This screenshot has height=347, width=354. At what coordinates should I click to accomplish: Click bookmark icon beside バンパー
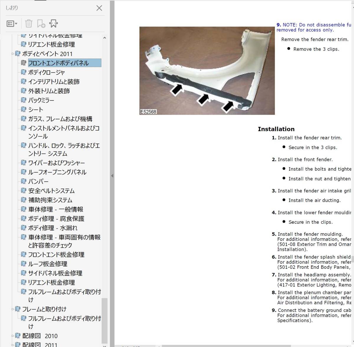24,181
